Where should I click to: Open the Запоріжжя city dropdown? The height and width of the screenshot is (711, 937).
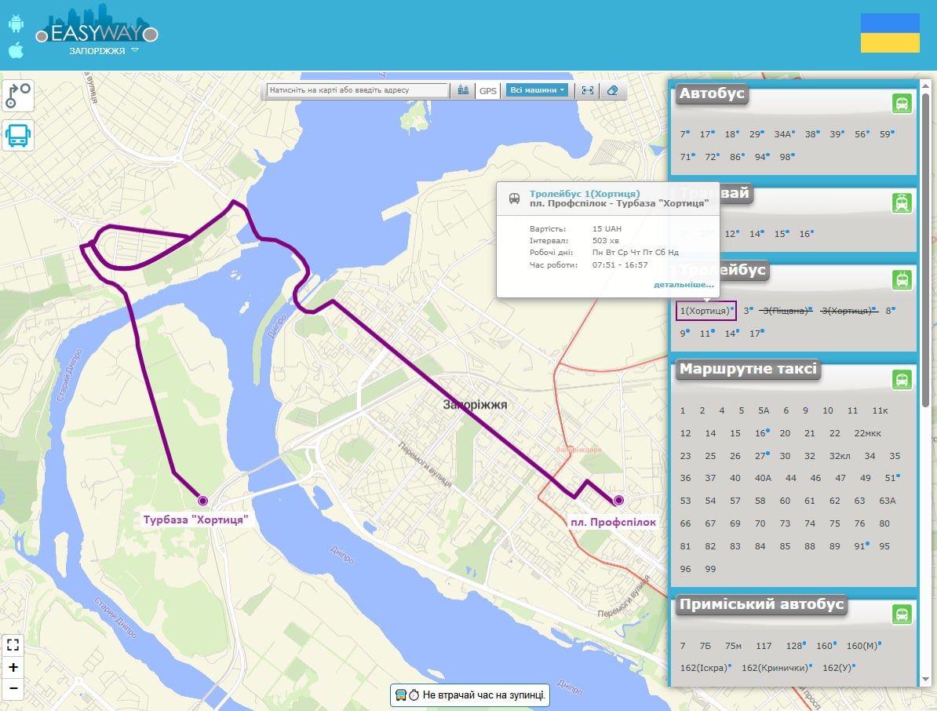click(x=103, y=51)
